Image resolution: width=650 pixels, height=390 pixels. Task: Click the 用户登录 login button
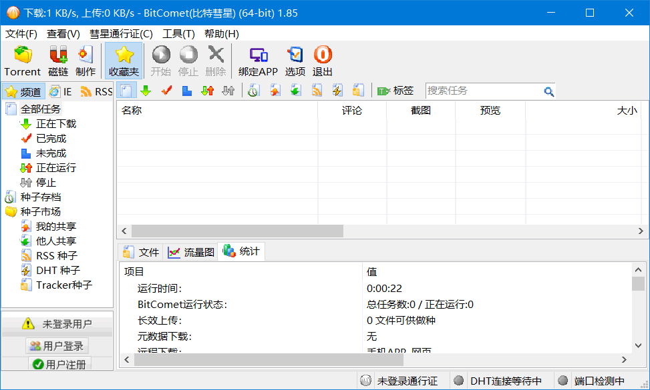pos(57,345)
